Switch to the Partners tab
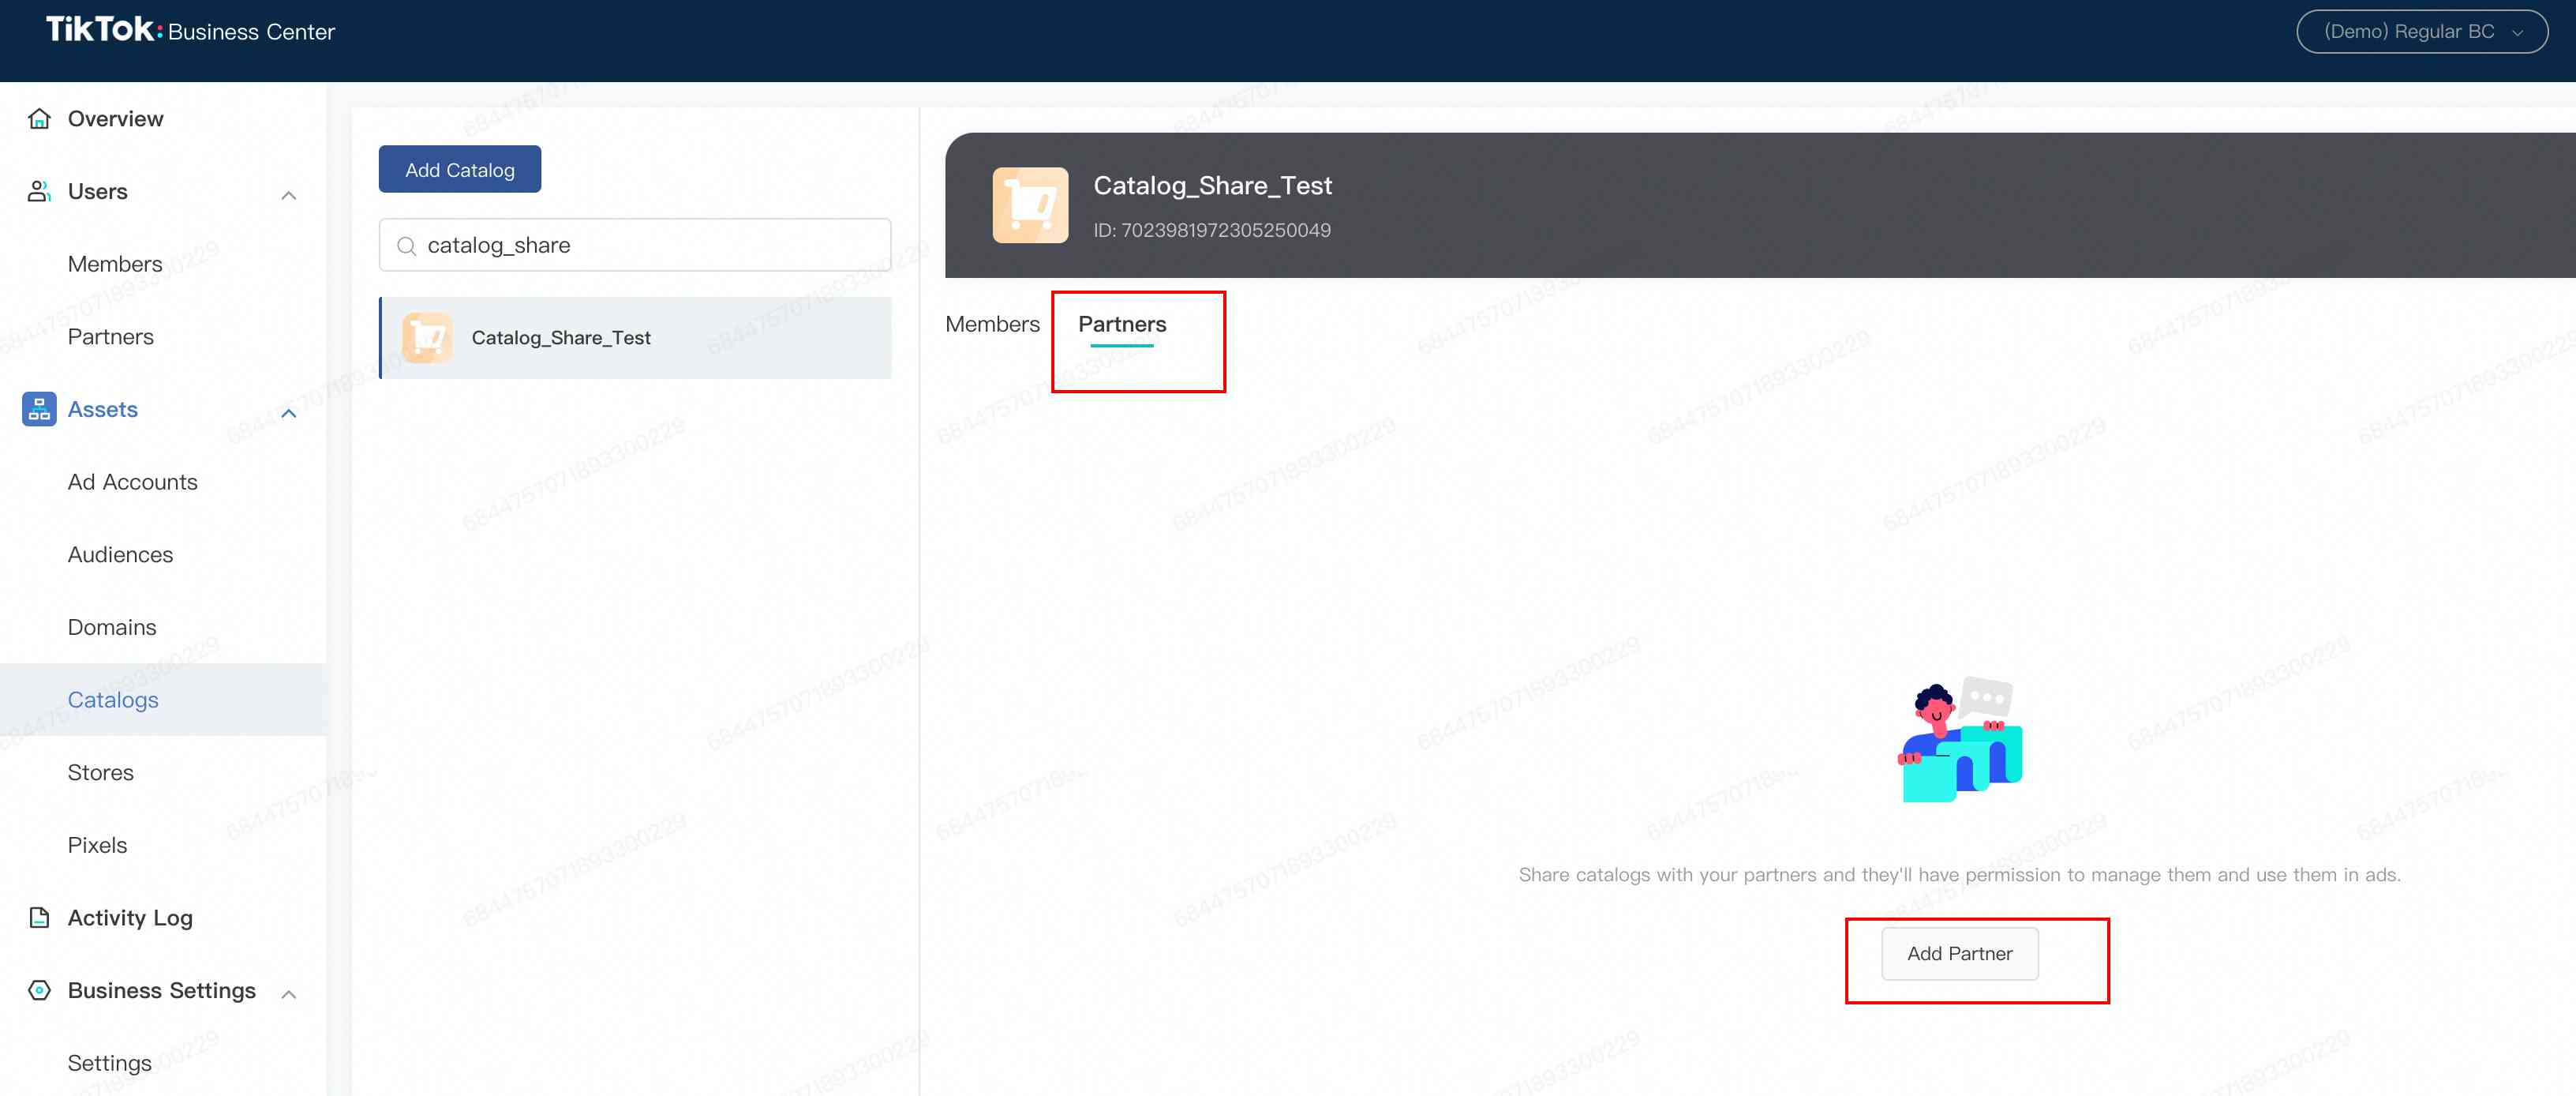Screen dimensions: 2576x1096 tap(1121, 323)
